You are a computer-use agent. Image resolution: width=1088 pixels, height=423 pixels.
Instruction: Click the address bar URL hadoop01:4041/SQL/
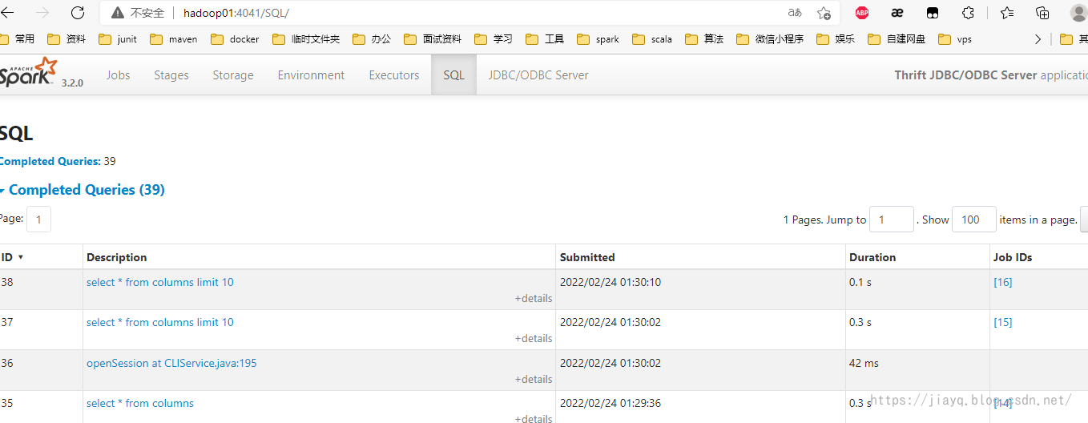pos(236,13)
